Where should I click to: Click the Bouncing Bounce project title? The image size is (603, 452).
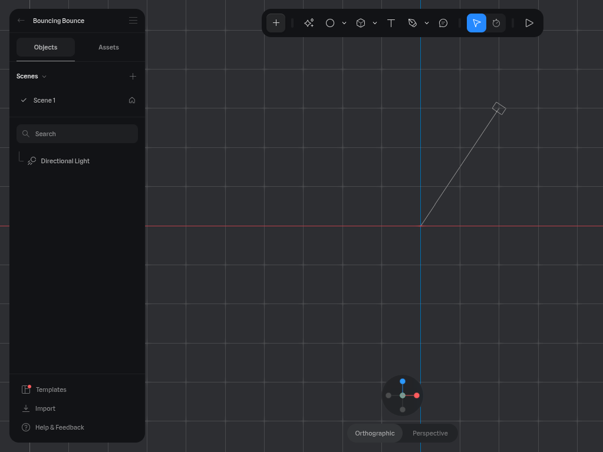(x=58, y=21)
